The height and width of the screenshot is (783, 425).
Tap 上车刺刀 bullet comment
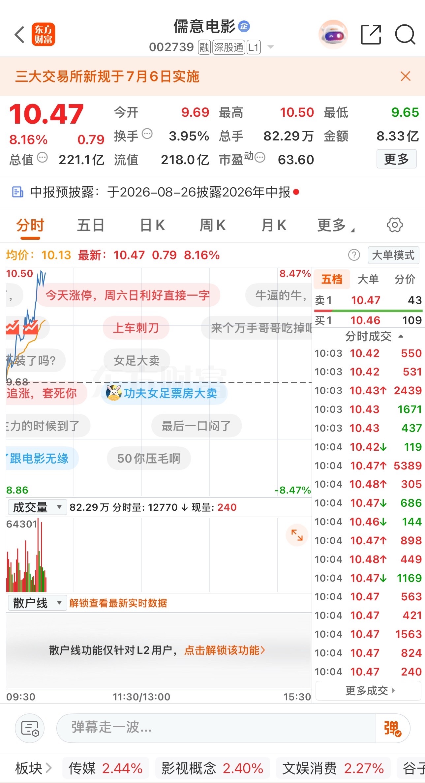pyautogui.click(x=136, y=328)
